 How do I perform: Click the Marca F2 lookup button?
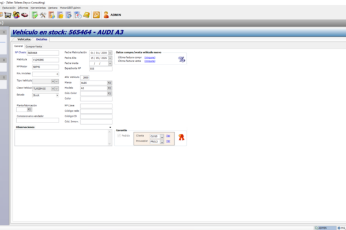[x=110, y=83]
